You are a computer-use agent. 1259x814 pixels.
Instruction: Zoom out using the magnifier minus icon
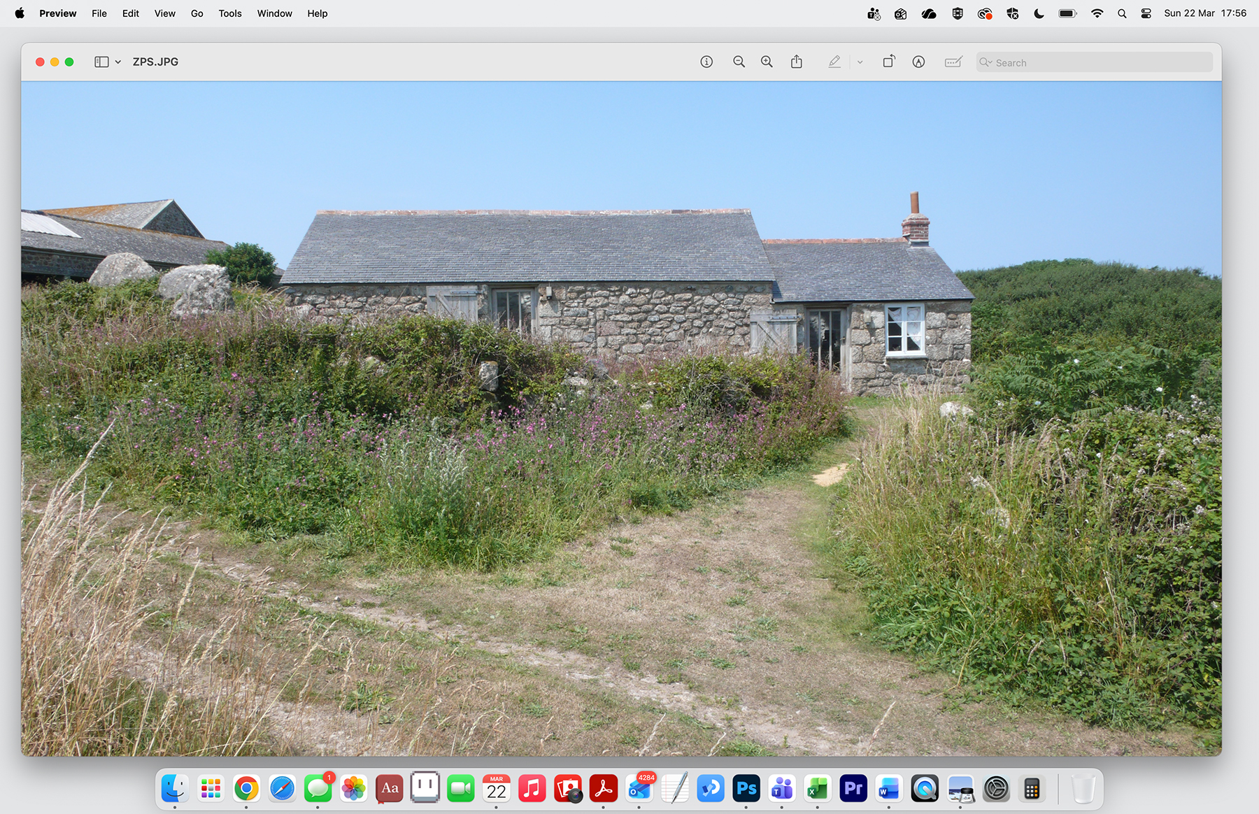click(739, 62)
